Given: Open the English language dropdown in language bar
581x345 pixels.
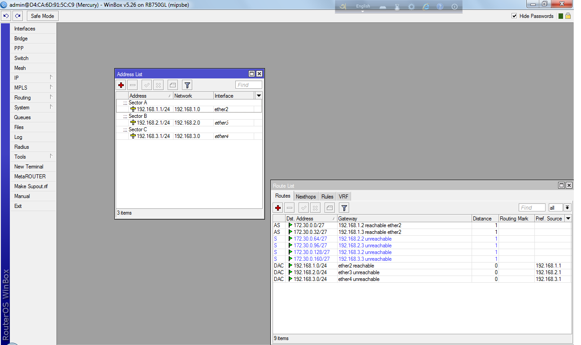Looking at the screenshot, I should (363, 6).
